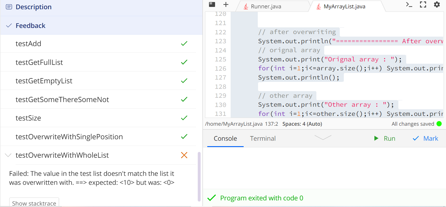
Task: Collapse the Console panel with the chevron
Action: click(322, 138)
